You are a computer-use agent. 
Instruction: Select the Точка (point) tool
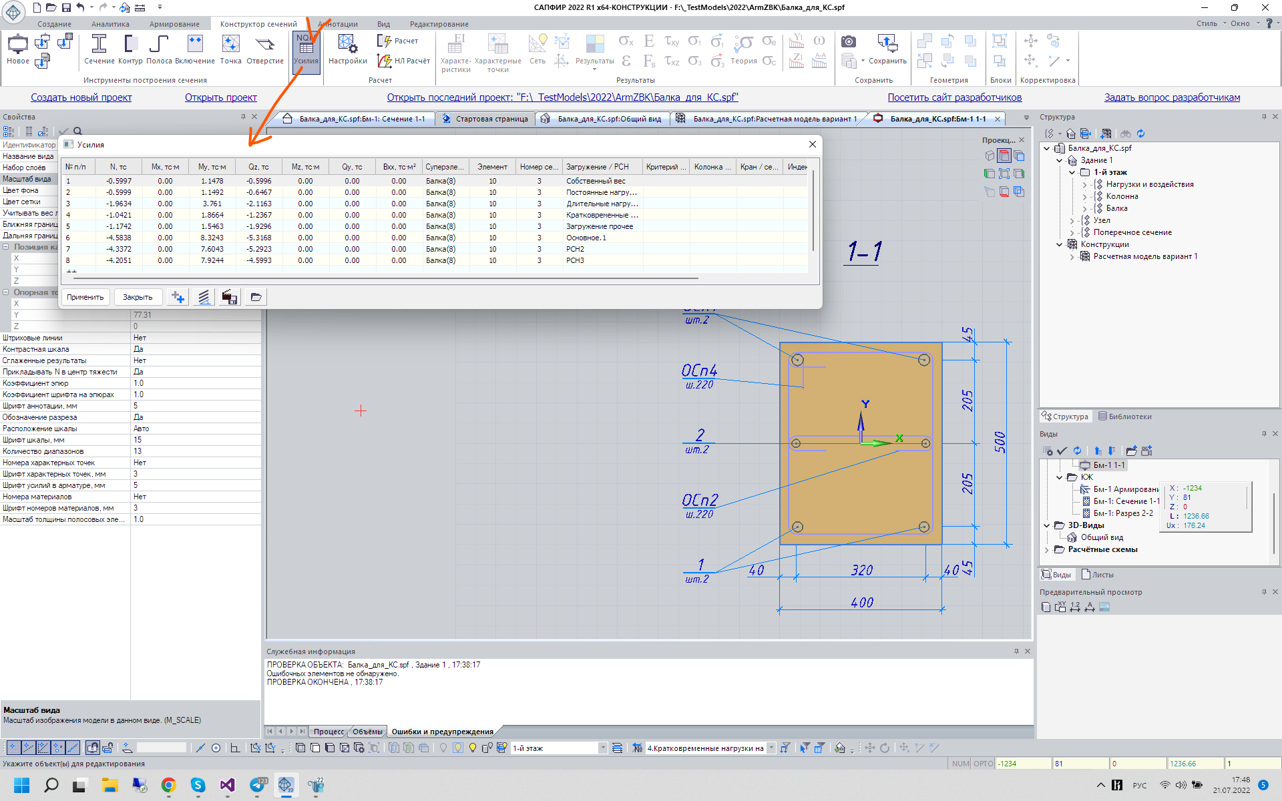point(230,51)
